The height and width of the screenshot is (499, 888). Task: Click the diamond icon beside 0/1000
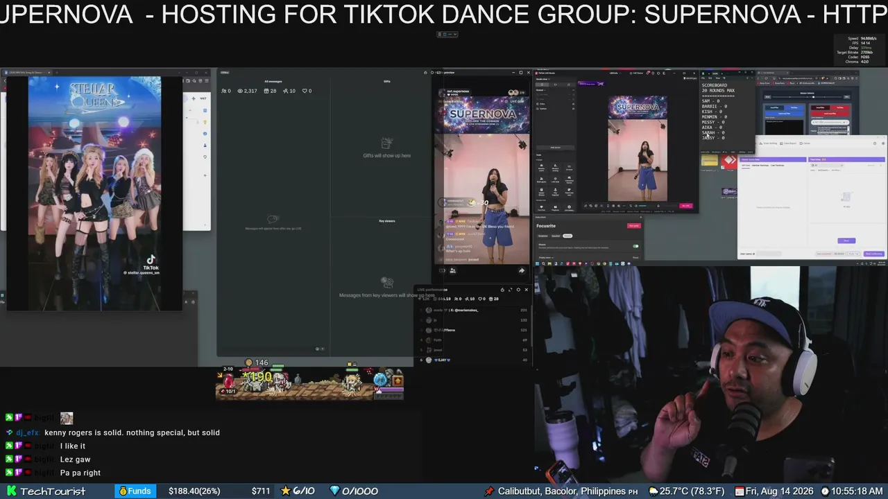pos(335,491)
